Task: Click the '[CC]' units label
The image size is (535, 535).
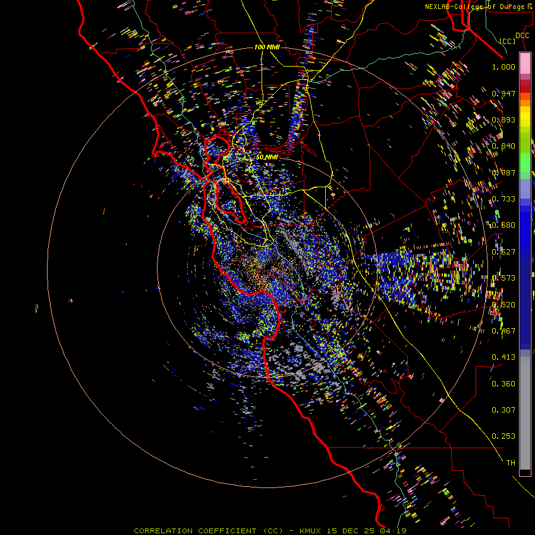Action: pyautogui.click(x=508, y=41)
